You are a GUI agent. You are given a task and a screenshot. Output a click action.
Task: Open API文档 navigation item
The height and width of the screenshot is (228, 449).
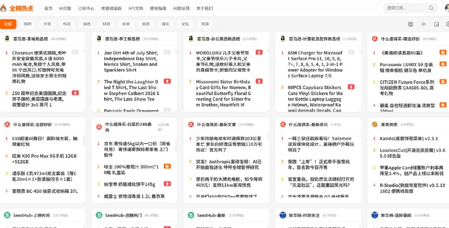click(x=136, y=8)
